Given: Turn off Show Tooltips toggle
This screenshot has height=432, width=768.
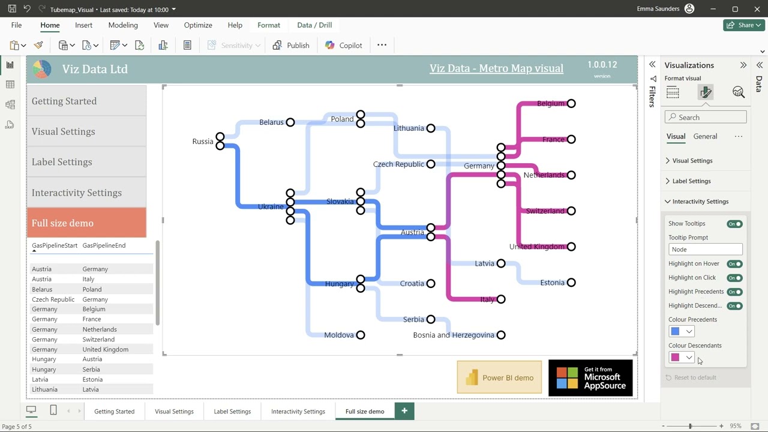Looking at the screenshot, I should click(x=734, y=224).
